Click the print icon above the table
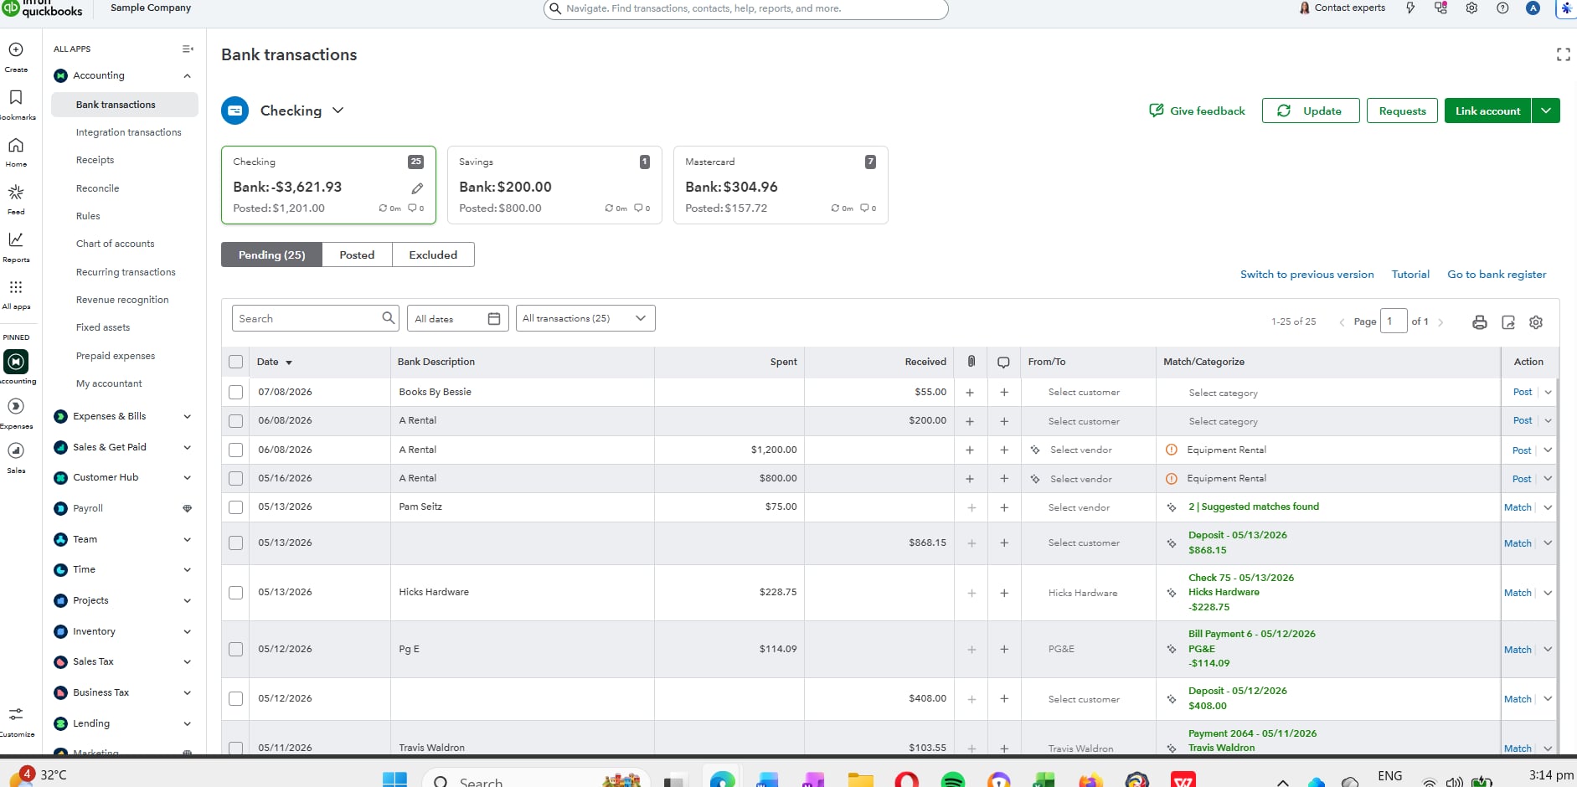The image size is (1577, 787). tap(1480, 322)
